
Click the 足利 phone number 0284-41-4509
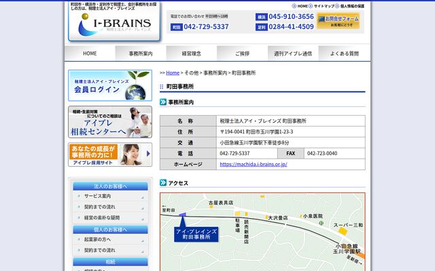pyautogui.click(x=292, y=27)
